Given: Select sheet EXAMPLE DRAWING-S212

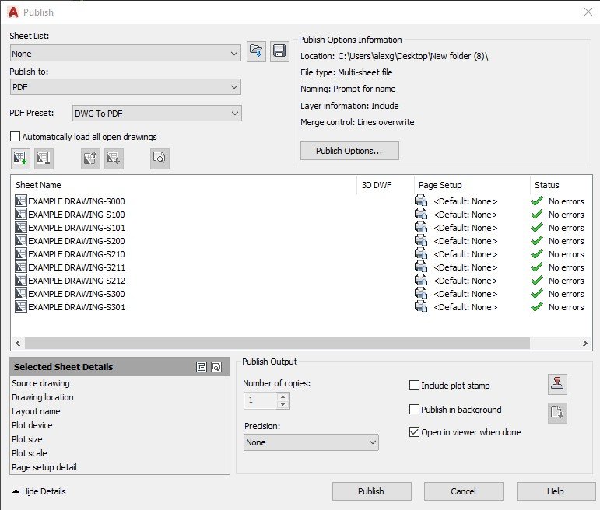Looking at the screenshot, I should click(76, 281).
